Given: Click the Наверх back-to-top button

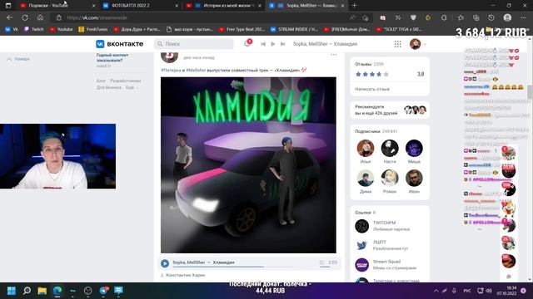Looking at the screenshot, I should pos(18,59).
